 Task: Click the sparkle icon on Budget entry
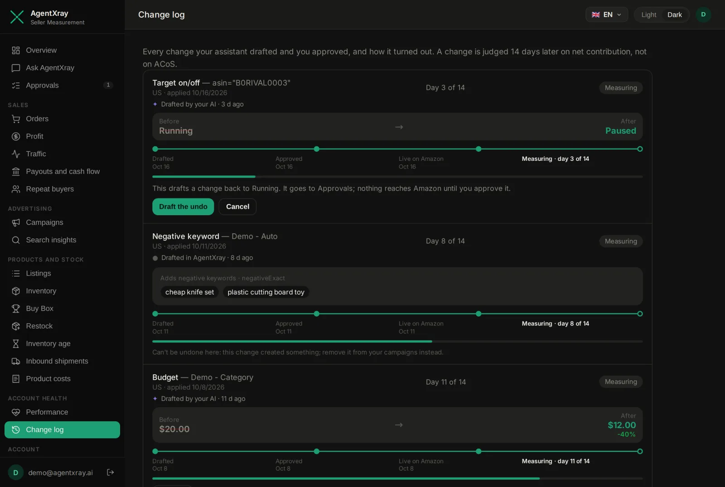point(155,399)
